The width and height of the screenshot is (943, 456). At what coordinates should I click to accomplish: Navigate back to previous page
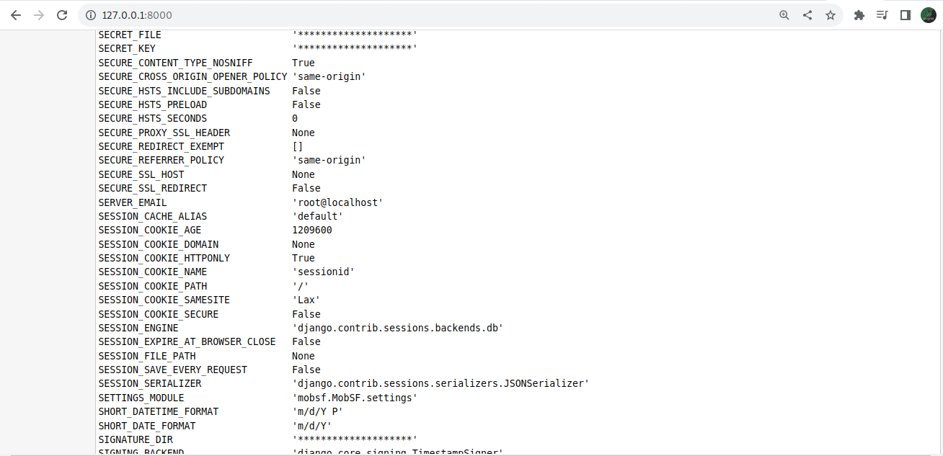coord(15,14)
